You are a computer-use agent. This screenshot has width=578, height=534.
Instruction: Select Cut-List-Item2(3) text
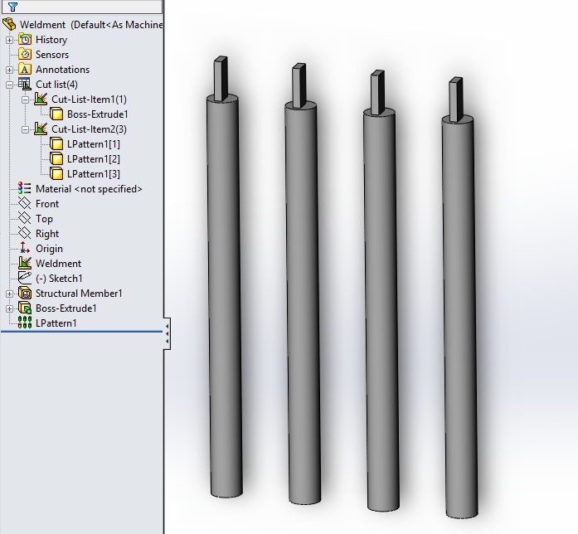click(x=89, y=129)
